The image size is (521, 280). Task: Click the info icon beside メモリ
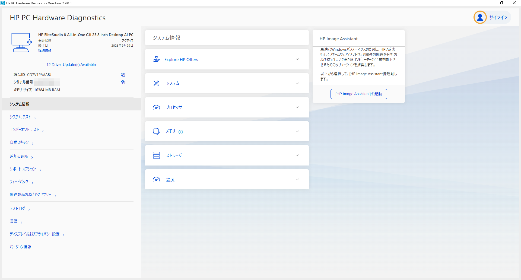pyautogui.click(x=181, y=132)
